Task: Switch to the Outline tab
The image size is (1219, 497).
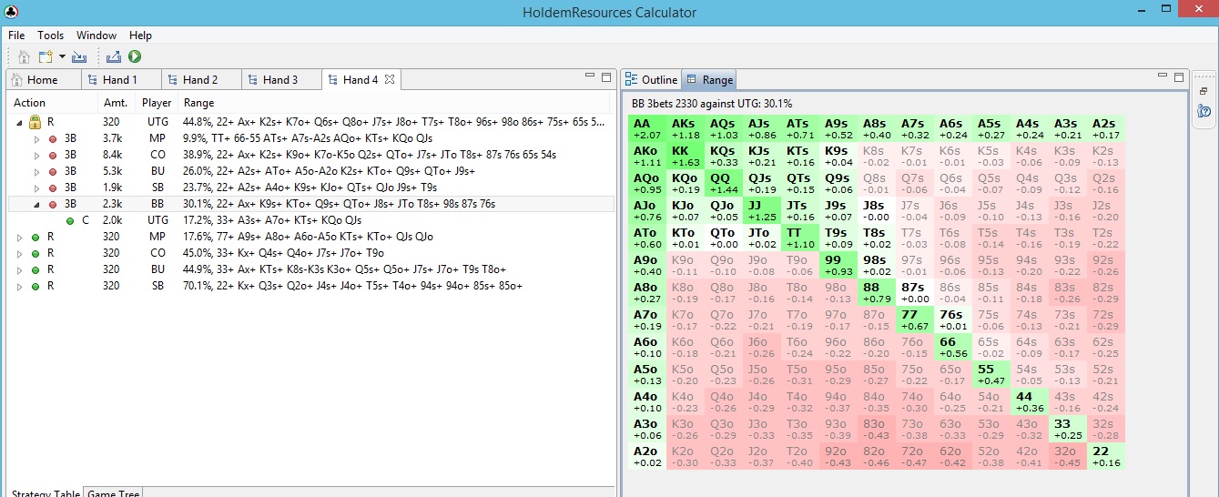Action: pyautogui.click(x=651, y=80)
